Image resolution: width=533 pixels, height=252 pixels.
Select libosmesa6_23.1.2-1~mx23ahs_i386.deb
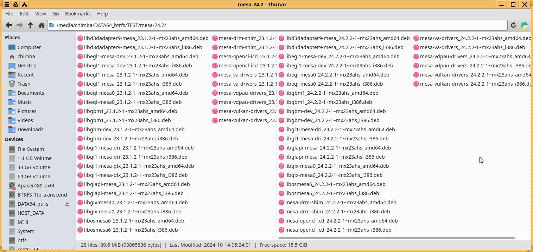(127, 230)
